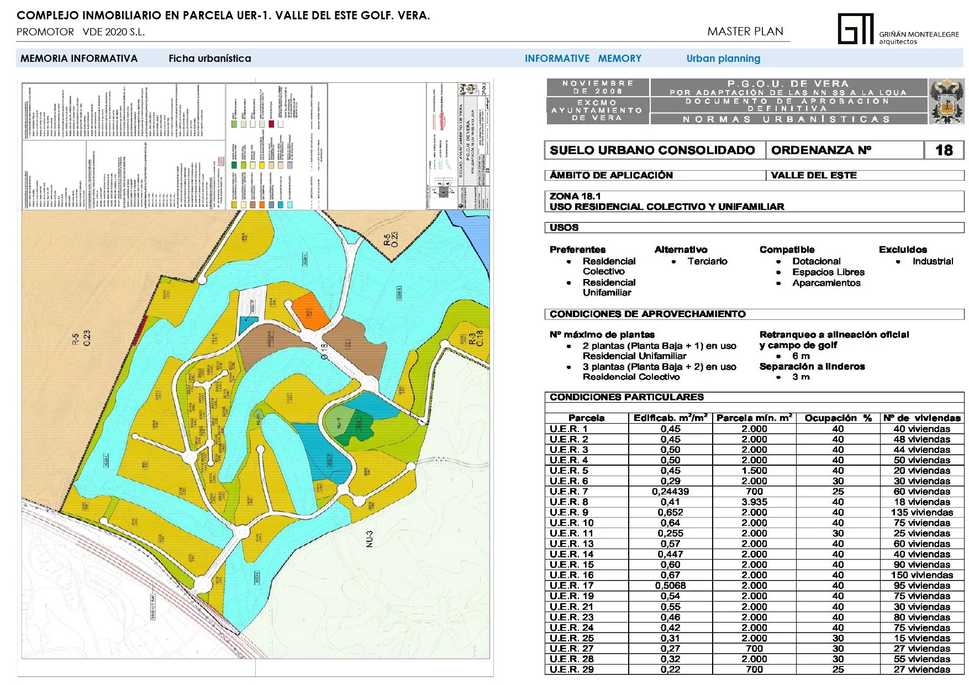The image size is (969, 685).
Task: Click the 'NOVIEMBRE DE 2008' header cell
Action: click(598, 87)
